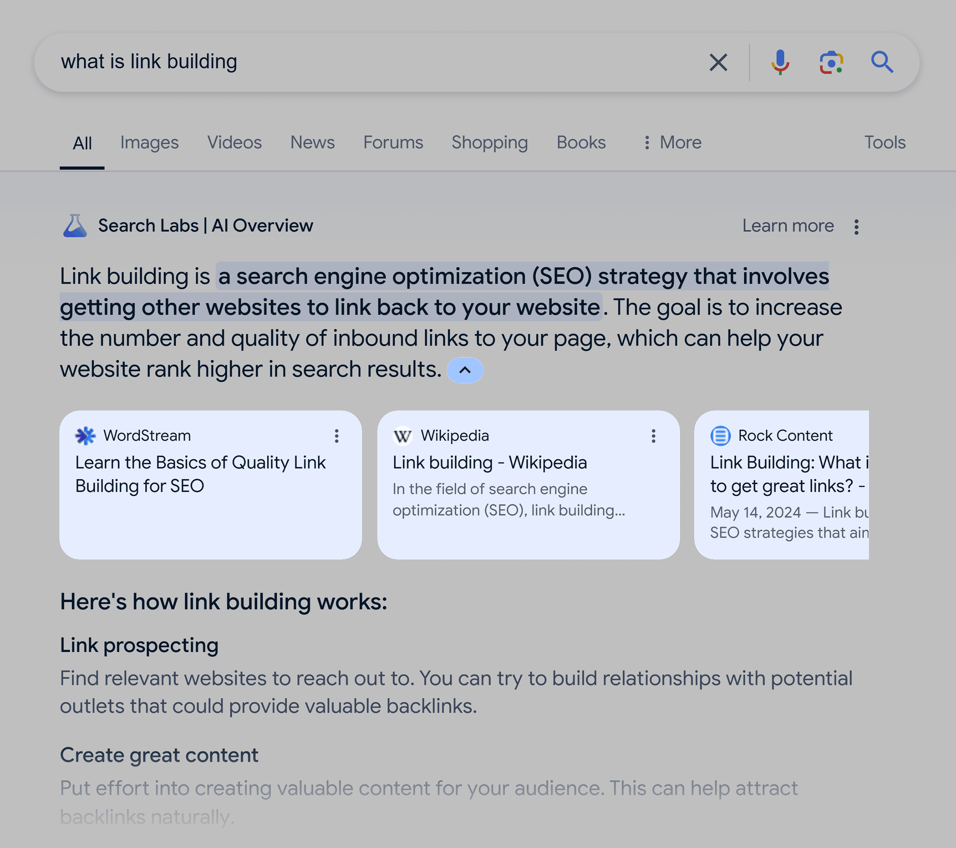Expand the More search filters dropdown
This screenshot has width=956, height=848.
tap(672, 143)
